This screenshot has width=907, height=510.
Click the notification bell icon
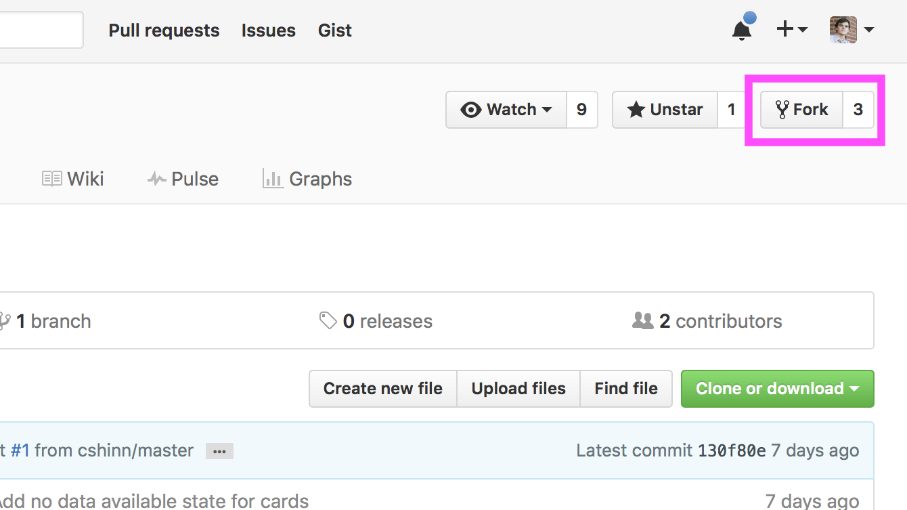coord(741,30)
